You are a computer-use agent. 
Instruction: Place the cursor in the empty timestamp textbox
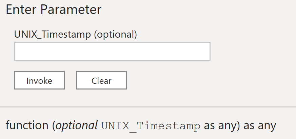point(112,52)
